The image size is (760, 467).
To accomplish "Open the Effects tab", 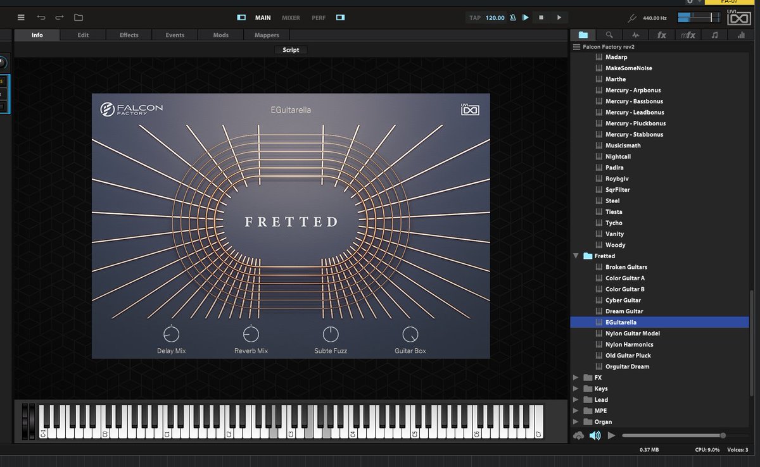I will pyautogui.click(x=129, y=35).
